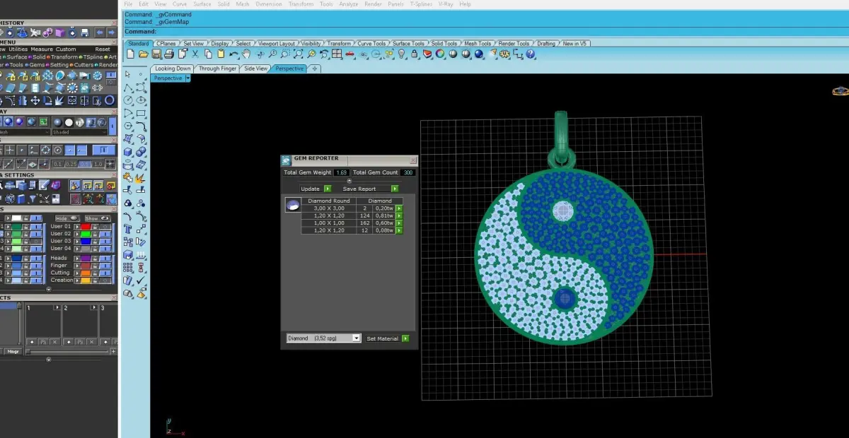Click the green arrow on the 0,20tw row

pyautogui.click(x=399, y=208)
